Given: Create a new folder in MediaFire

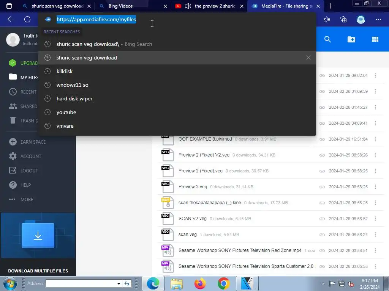Looking at the screenshot, I should tap(351, 39).
